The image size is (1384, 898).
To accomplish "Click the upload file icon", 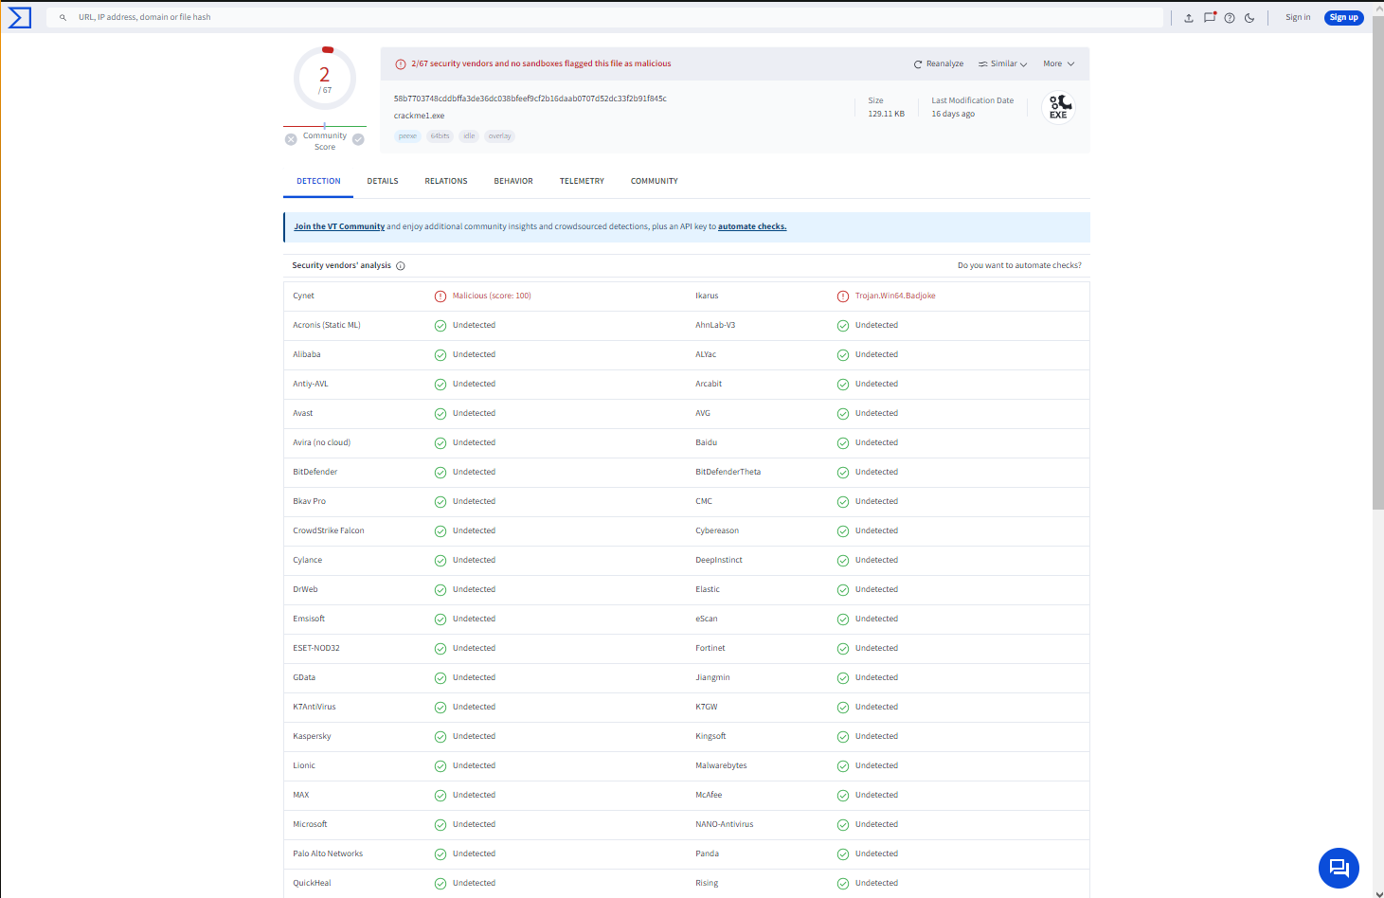I will (1189, 18).
